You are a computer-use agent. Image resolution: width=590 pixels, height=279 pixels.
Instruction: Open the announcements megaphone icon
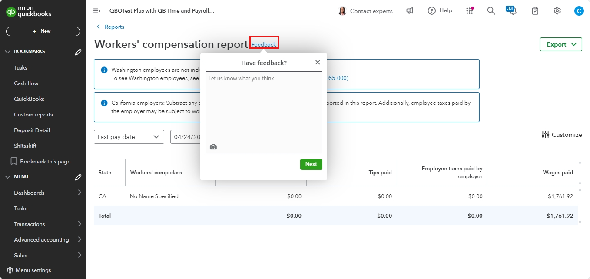coord(410,11)
